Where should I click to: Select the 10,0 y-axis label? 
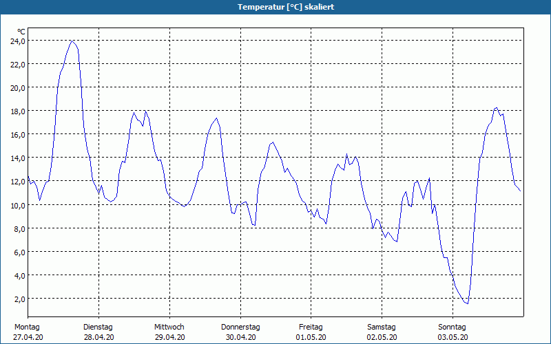(18, 205)
